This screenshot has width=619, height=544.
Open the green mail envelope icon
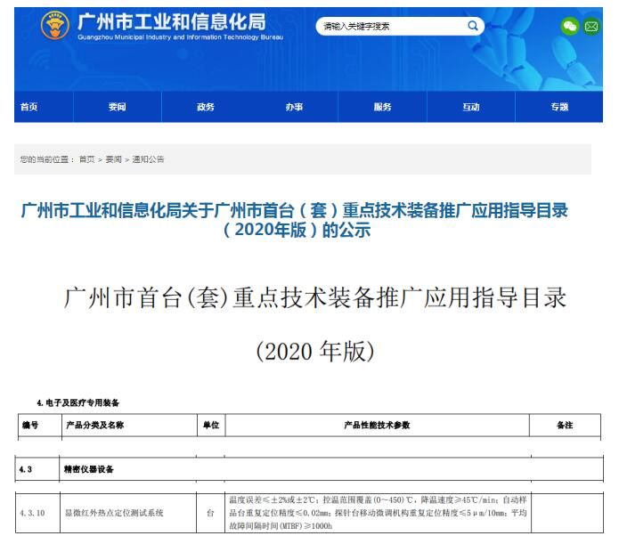pos(591,27)
